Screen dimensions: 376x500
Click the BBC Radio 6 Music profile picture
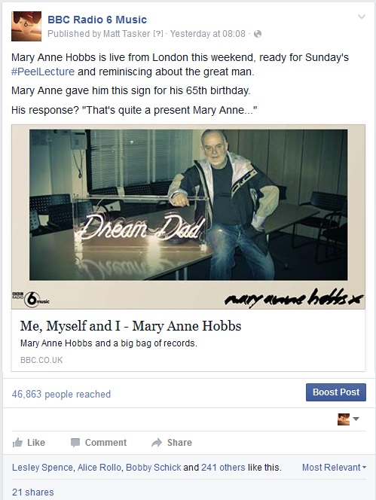pos(26,26)
